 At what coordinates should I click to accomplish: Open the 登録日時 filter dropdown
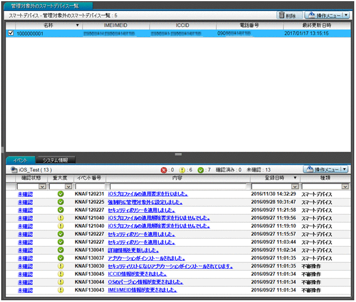pos(294,186)
